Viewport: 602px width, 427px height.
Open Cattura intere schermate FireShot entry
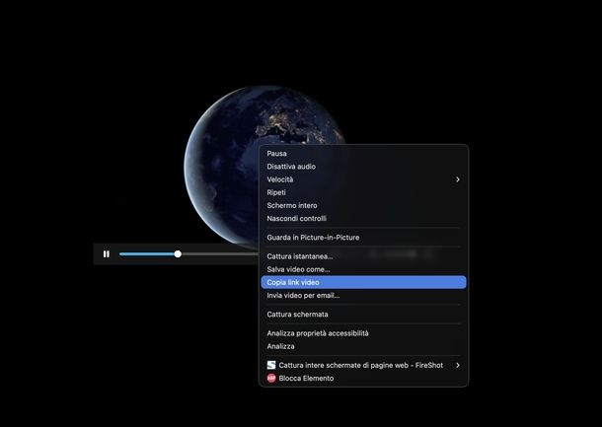(x=363, y=365)
